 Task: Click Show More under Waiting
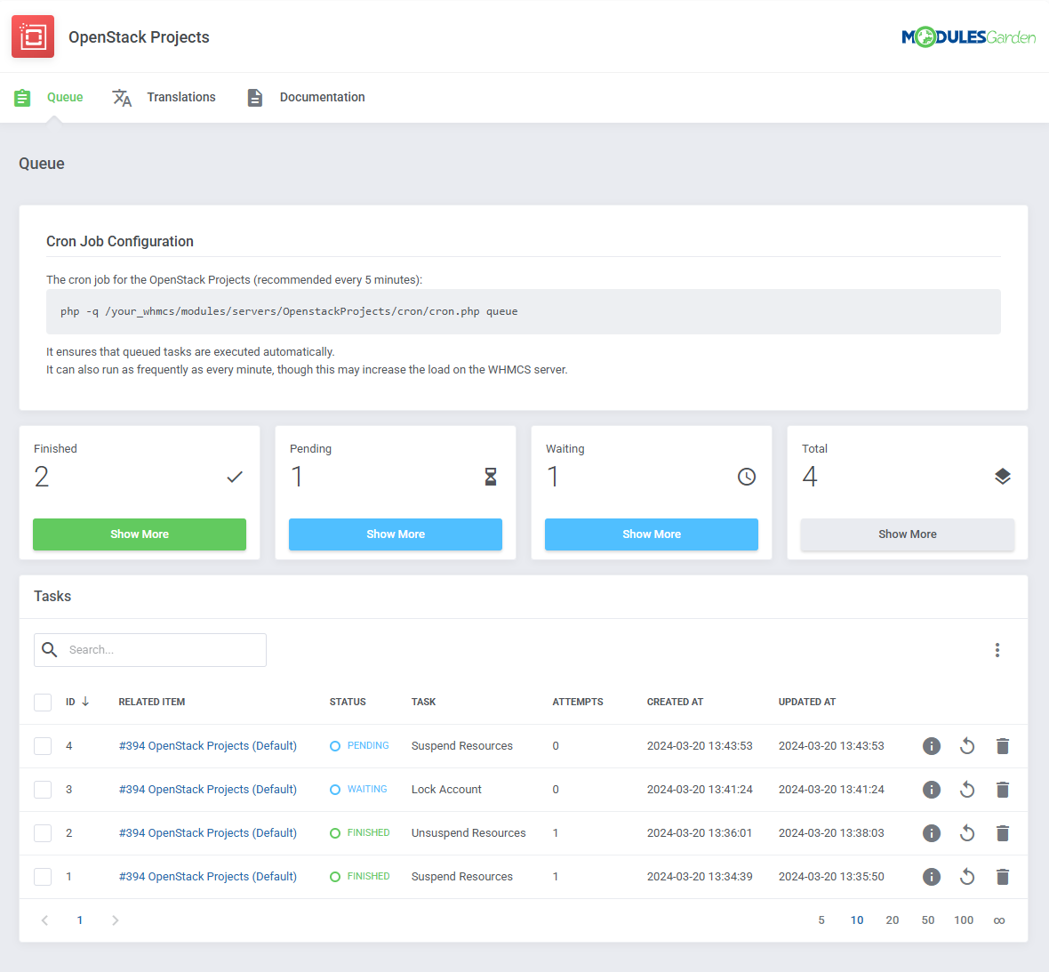(x=652, y=534)
